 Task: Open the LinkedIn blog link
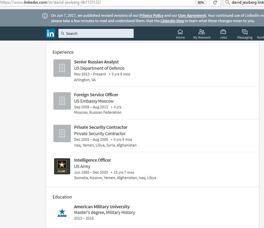pos(172,21)
